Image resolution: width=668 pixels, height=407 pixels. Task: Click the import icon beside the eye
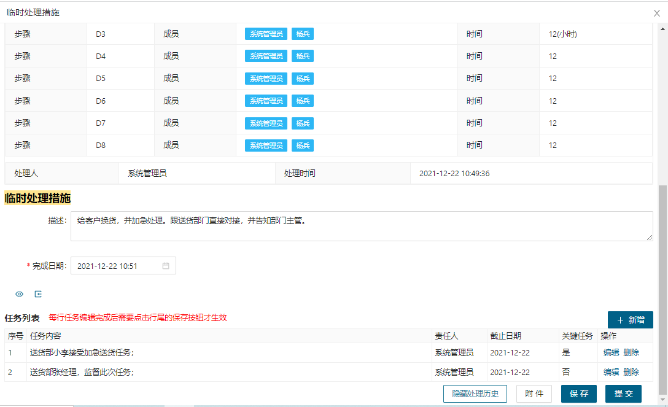[x=38, y=294]
